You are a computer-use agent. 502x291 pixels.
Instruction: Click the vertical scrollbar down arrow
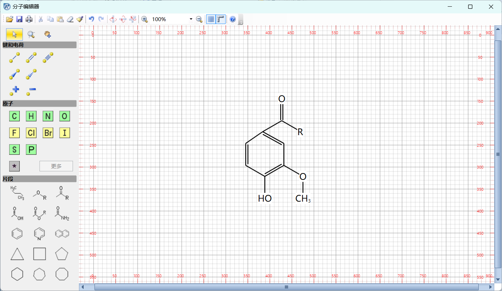[498, 280]
